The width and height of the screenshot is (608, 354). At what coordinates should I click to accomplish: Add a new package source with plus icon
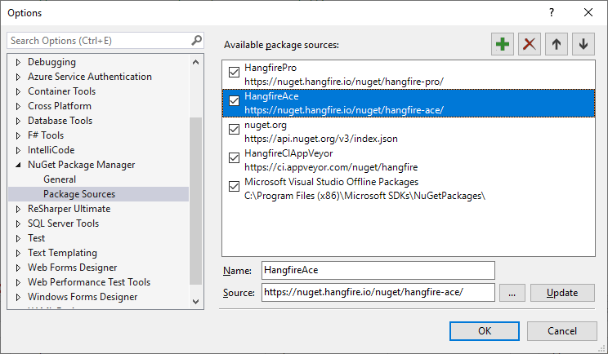point(503,44)
